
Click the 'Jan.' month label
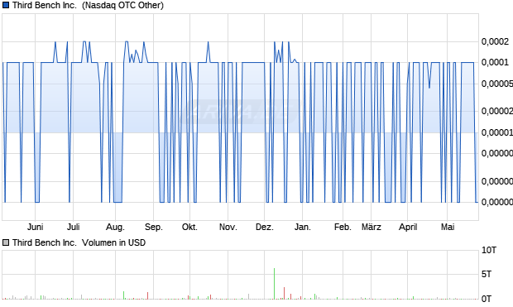302,227
